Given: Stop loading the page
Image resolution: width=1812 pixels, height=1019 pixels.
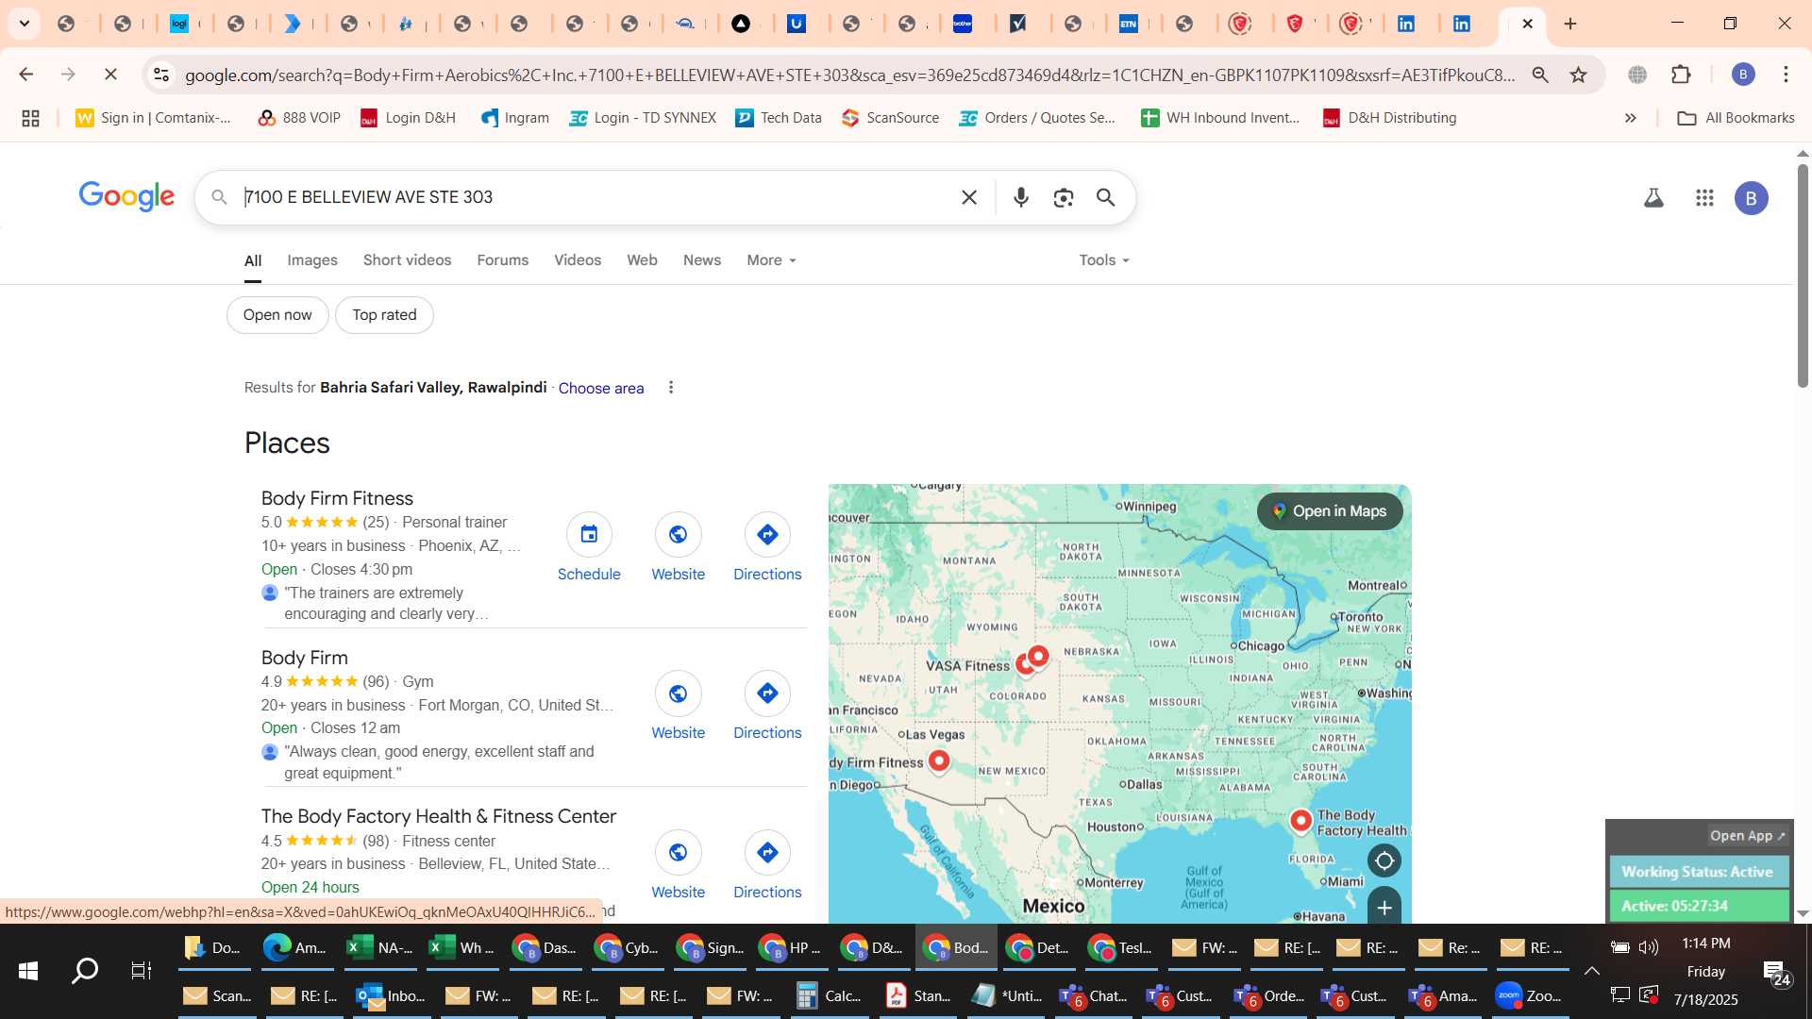Looking at the screenshot, I should click(x=110, y=75).
